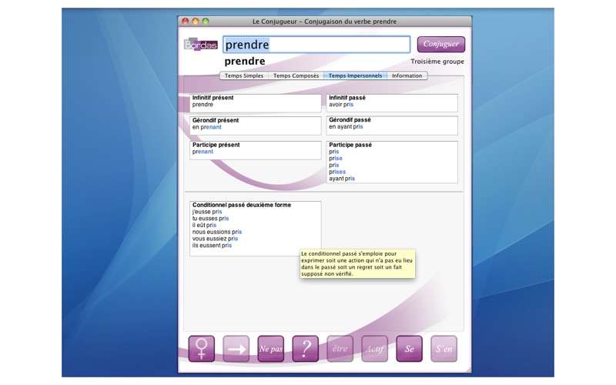
Task: Click the arrow button in bottom toolbar
Action: click(x=236, y=349)
